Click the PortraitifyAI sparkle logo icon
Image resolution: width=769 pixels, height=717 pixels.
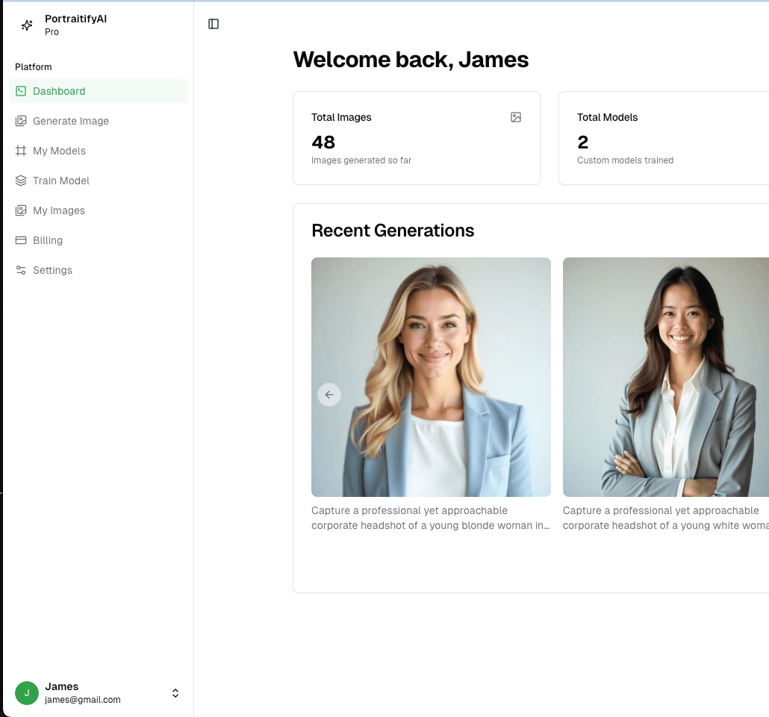pos(27,25)
